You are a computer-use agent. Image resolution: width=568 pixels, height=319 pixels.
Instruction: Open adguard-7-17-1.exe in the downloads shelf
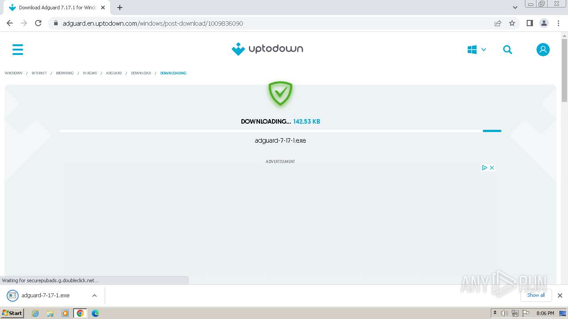point(45,296)
